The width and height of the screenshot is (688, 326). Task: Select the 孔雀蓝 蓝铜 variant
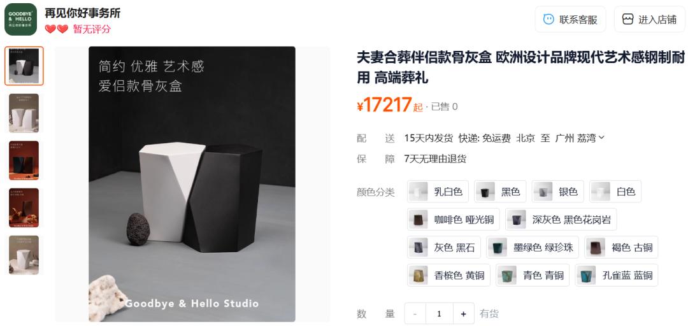616,275
